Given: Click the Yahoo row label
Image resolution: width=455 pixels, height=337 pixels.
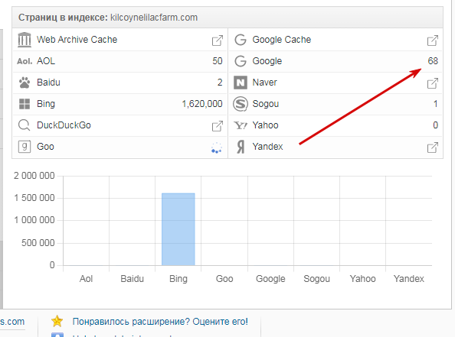Looking at the screenshot, I should click(x=265, y=125).
